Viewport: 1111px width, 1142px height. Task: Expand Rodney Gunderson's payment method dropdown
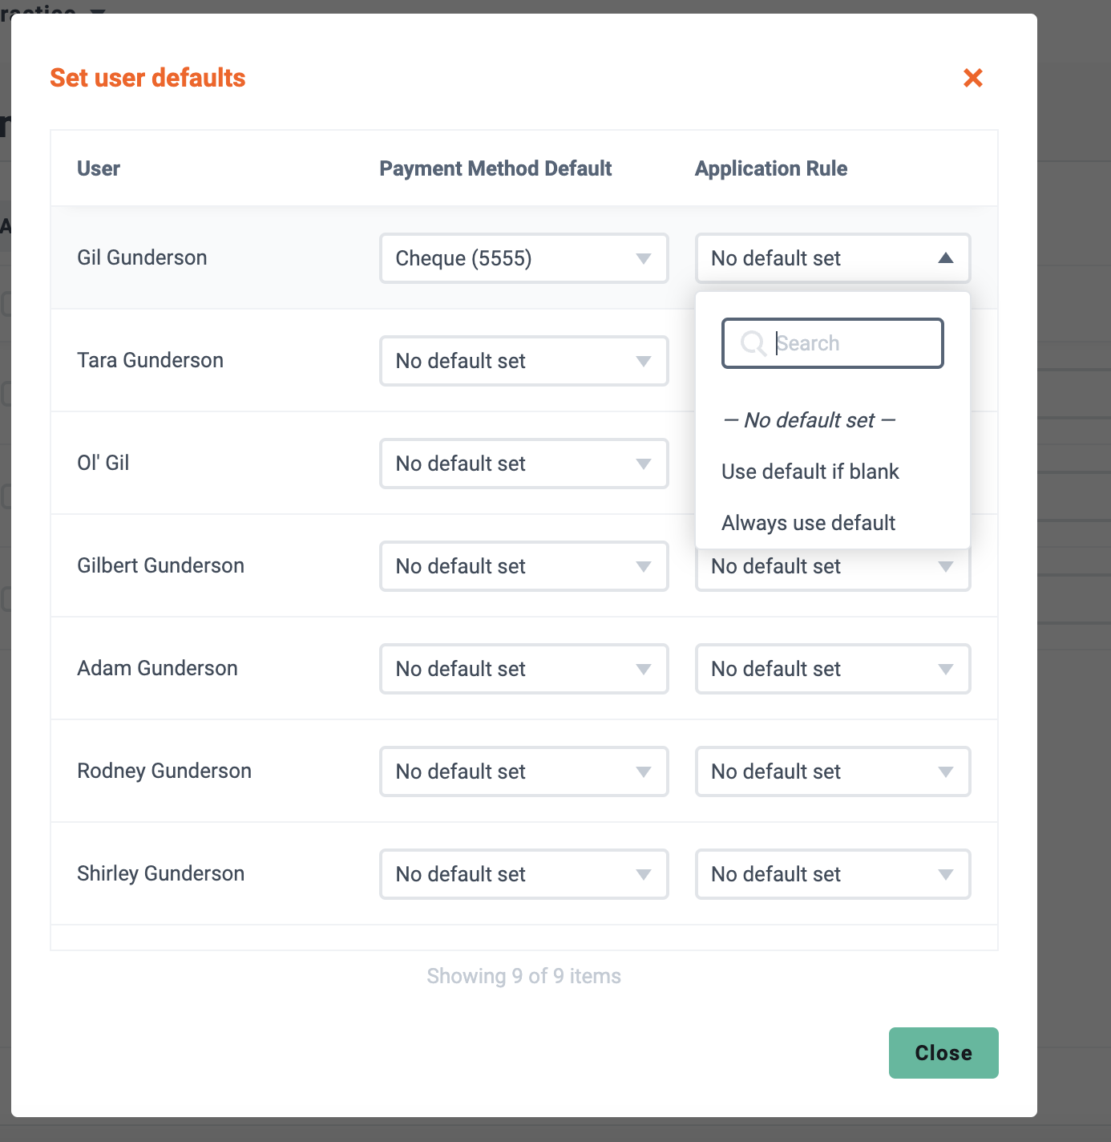523,771
